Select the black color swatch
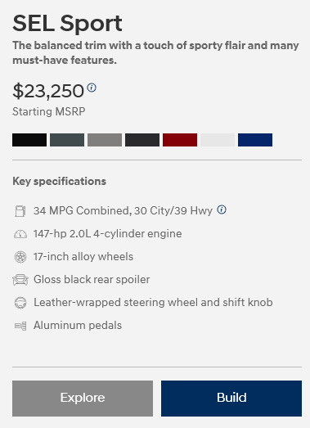 coord(29,140)
